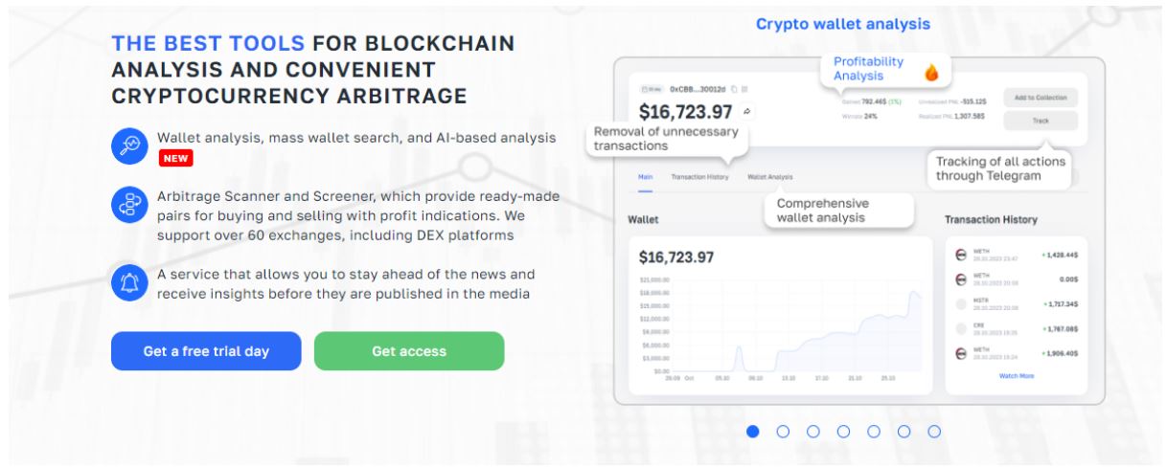This screenshot has width=1167, height=468.
Task: Select the second carousel dot
Action: [x=783, y=432]
